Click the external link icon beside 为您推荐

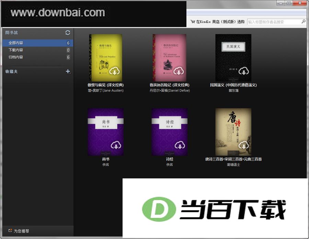[x=10, y=230]
